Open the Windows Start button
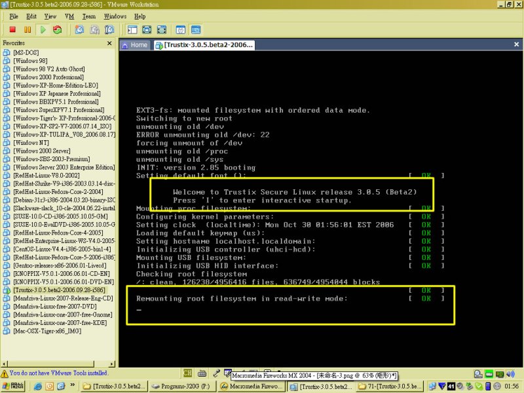The height and width of the screenshot is (393, 524). pos(13,386)
